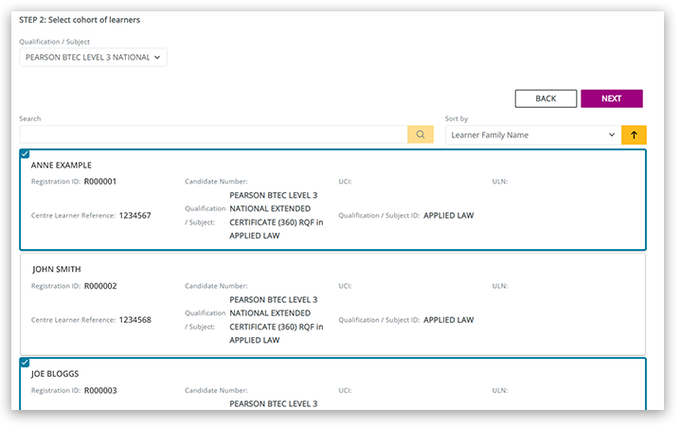Open the Qualification / Subject dropdown
The width and height of the screenshot is (681, 427).
pyautogui.click(x=93, y=57)
